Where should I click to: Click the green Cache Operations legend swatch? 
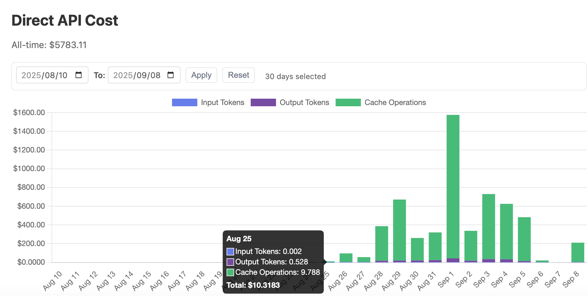pos(348,102)
